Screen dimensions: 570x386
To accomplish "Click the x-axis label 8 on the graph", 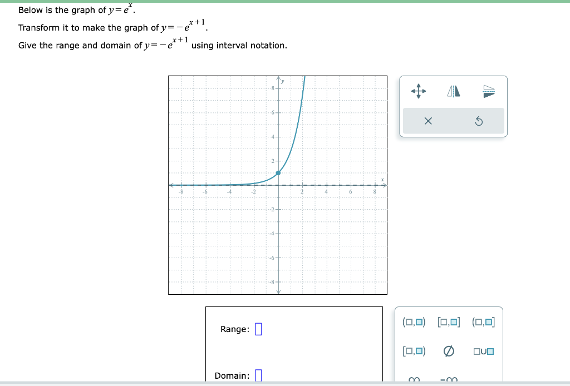I will coord(375,191).
